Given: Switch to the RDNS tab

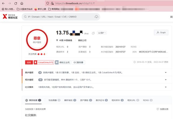Looking at the screenshot, I should coord(148,100).
